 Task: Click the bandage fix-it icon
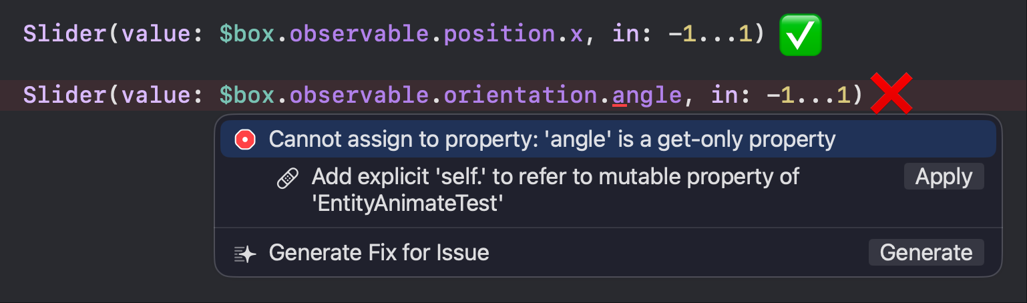[288, 178]
